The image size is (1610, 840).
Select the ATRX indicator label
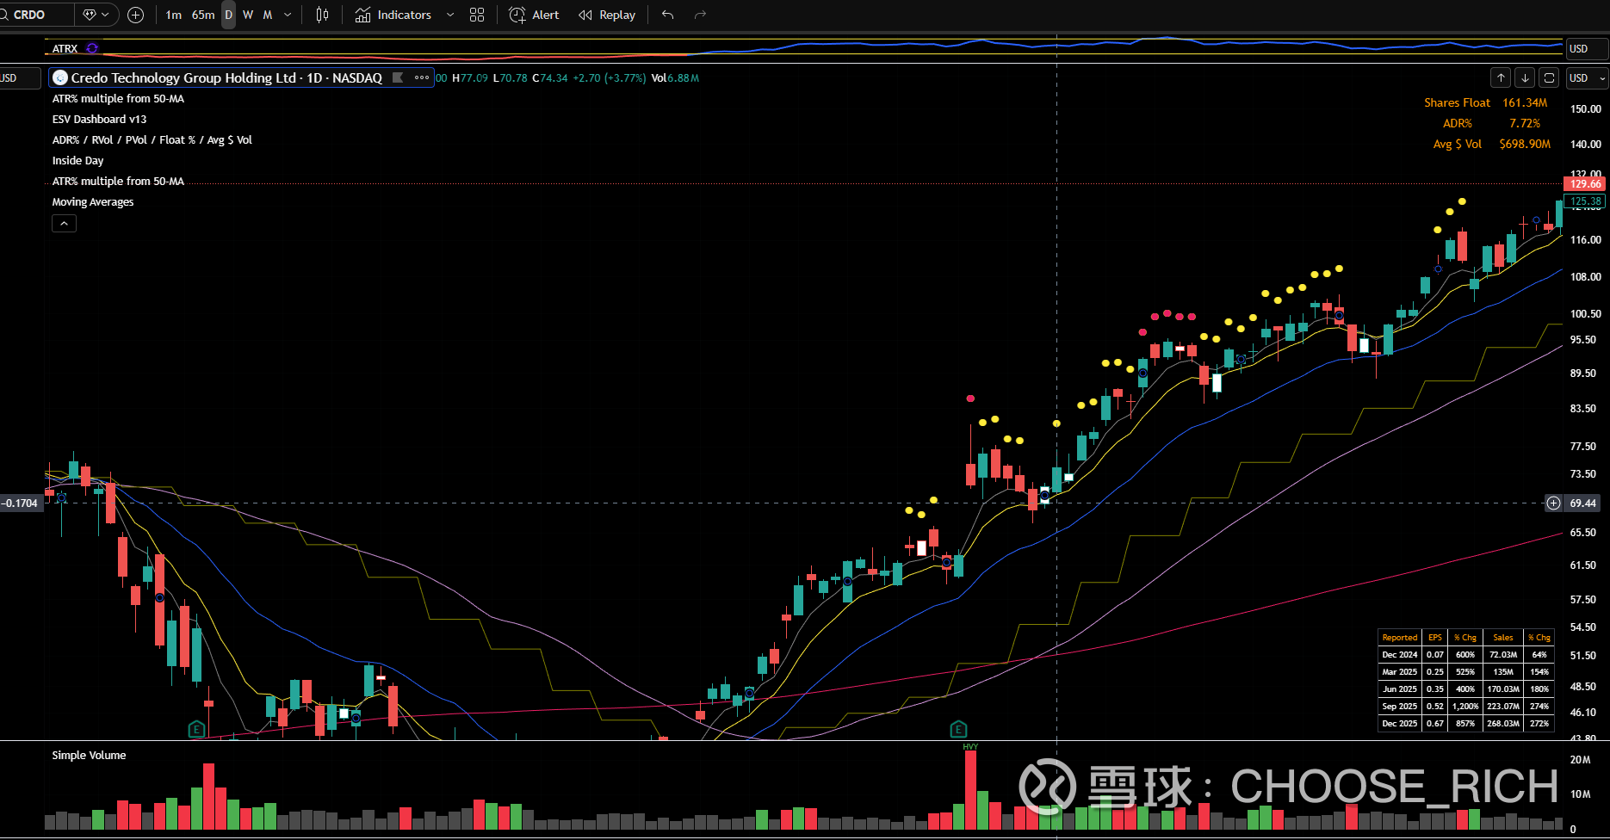(65, 48)
